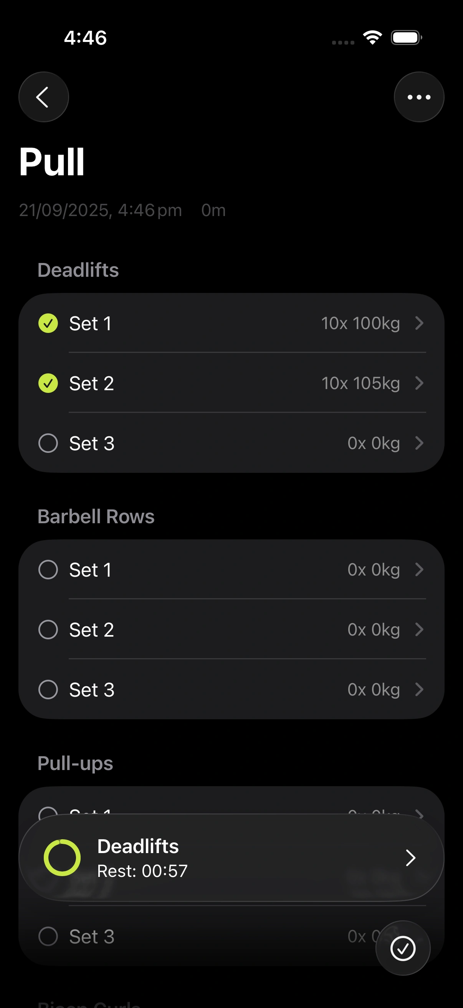
Task: Tap the Deadlifts exercise section header
Action: click(78, 270)
